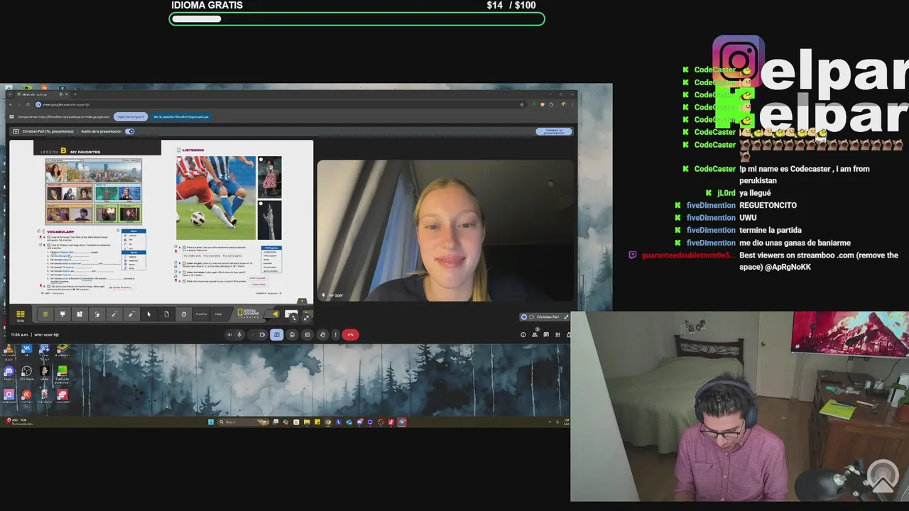Image resolution: width=909 pixels, height=511 pixels.
Task: Show the participants people panel
Action: coord(535,335)
